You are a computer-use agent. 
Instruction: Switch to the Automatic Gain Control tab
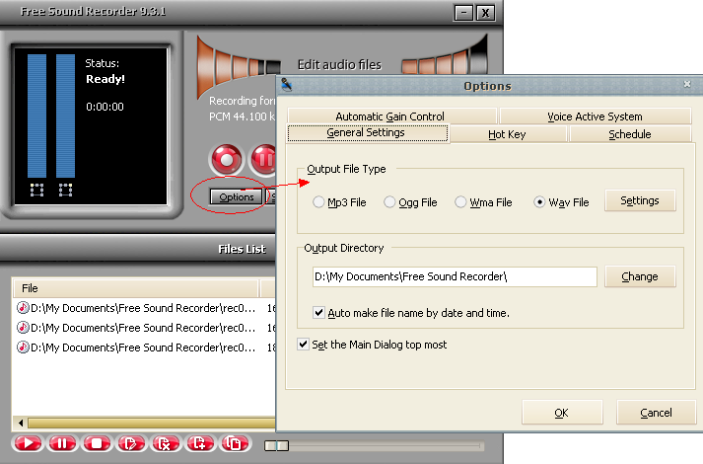click(389, 116)
